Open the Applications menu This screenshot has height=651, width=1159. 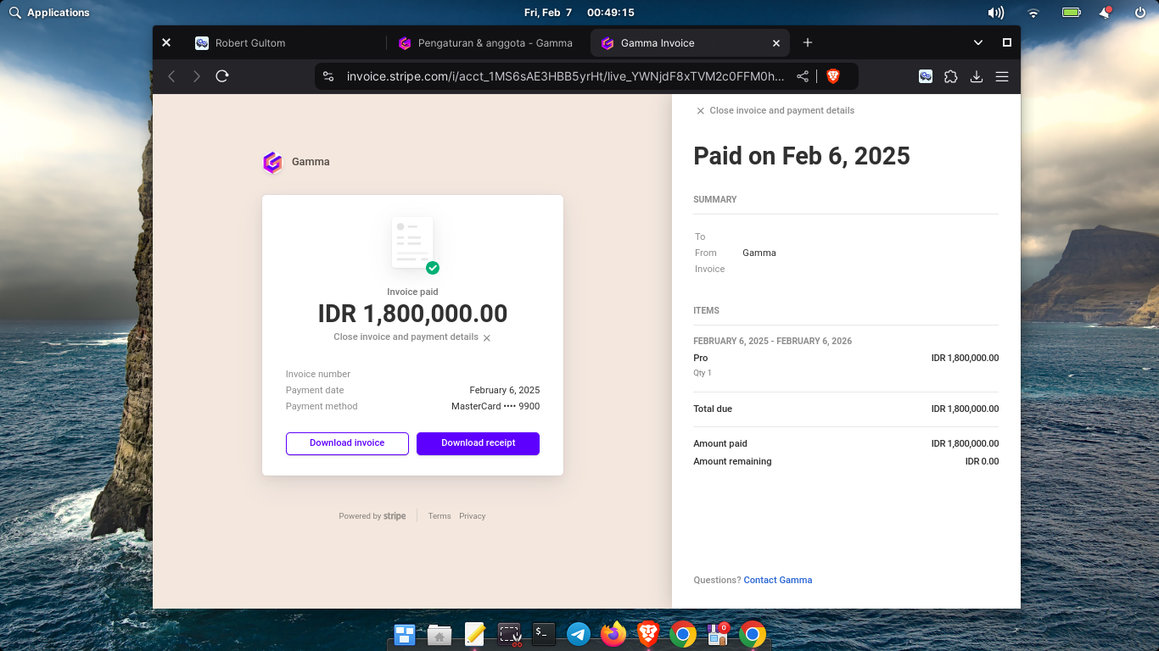click(49, 13)
